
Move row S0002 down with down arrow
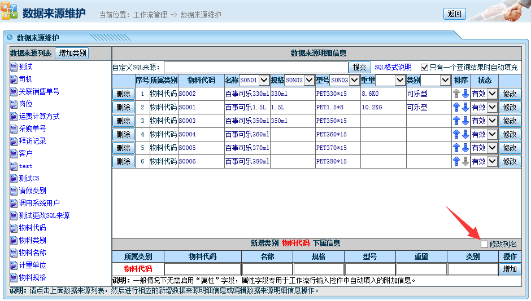coord(465,94)
